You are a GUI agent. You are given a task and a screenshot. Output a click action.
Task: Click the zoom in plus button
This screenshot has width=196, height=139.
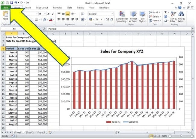click(192, 136)
